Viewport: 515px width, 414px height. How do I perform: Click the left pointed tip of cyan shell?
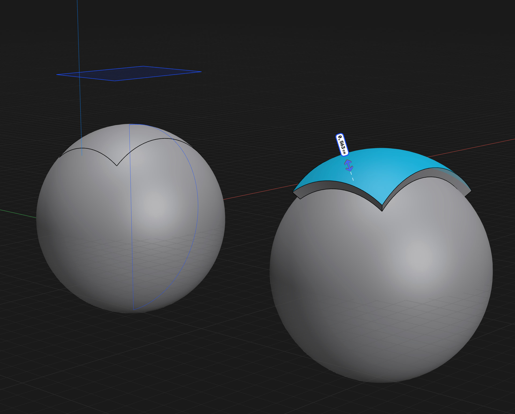tap(294, 191)
